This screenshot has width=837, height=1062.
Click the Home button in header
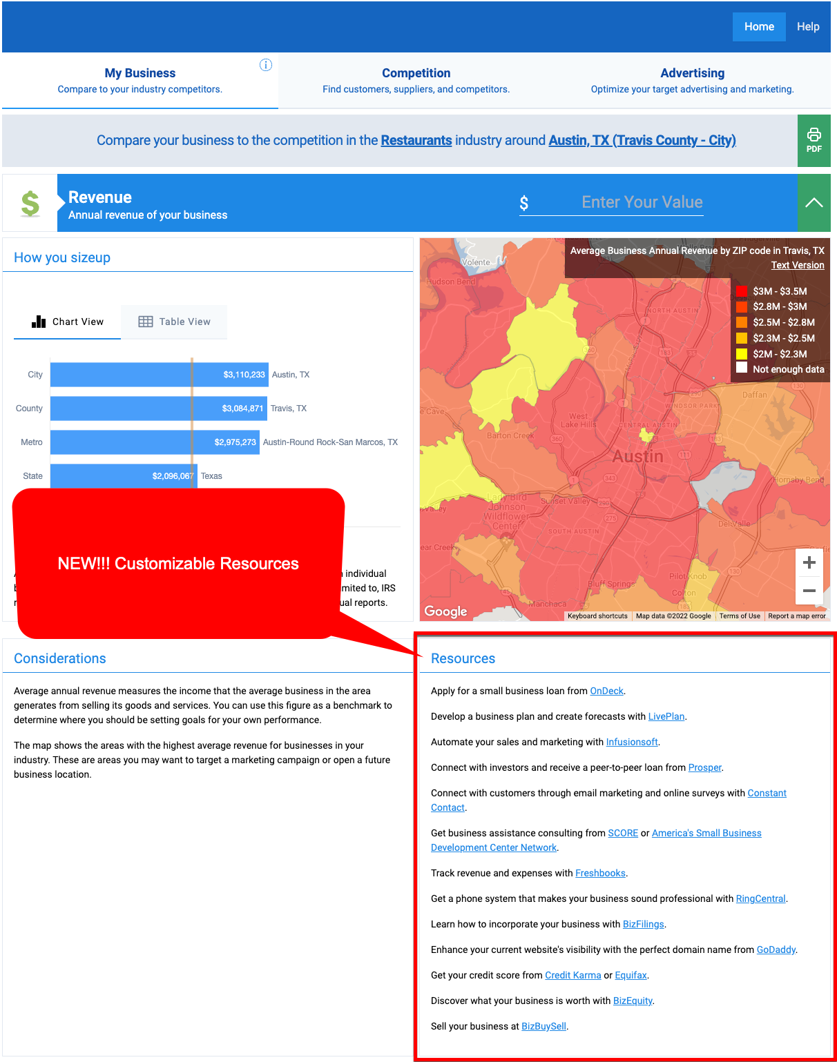[x=759, y=27]
